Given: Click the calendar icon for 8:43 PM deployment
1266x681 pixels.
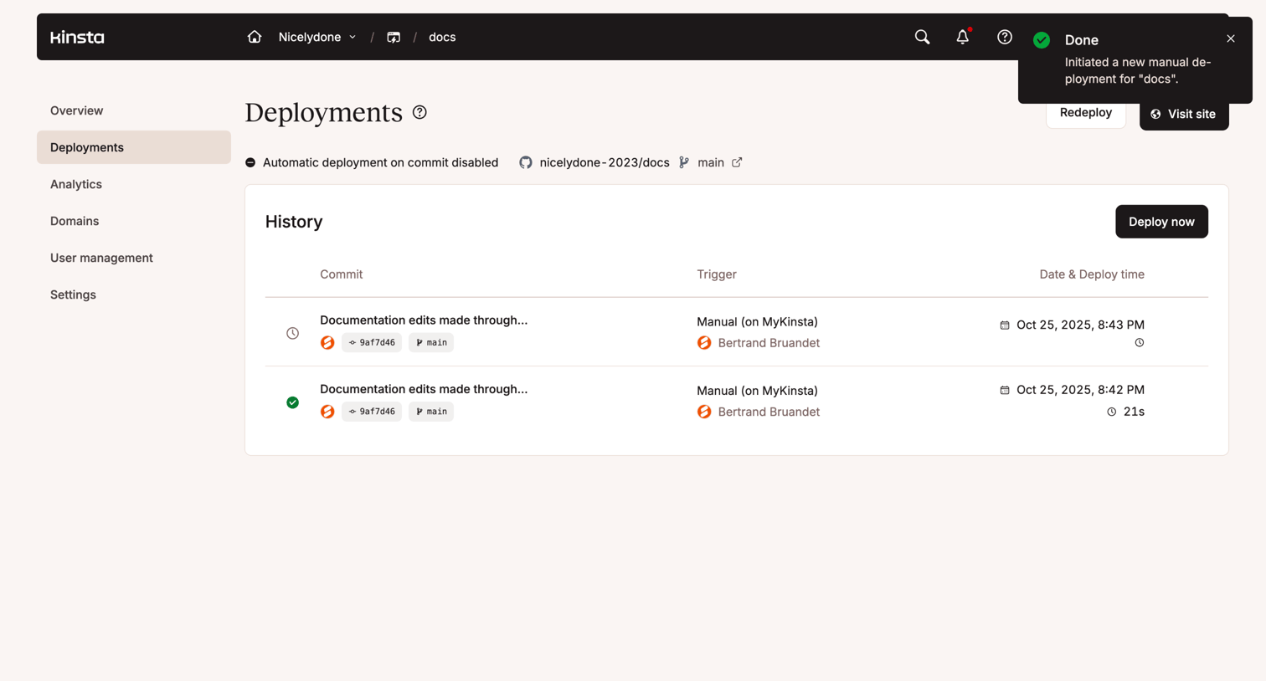Looking at the screenshot, I should [x=1005, y=325].
